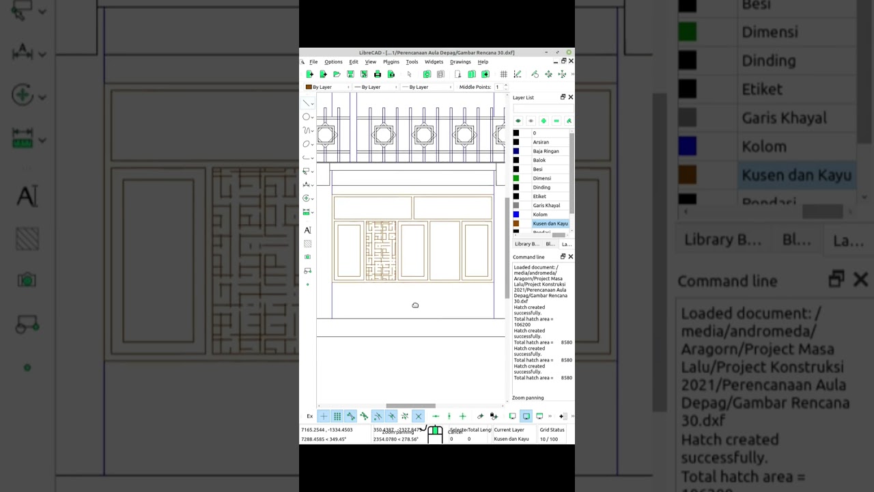The width and height of the screenshot is (874, 492).
Task: Click the Redraw icon in the toolbar
Action: click(535, 74)
